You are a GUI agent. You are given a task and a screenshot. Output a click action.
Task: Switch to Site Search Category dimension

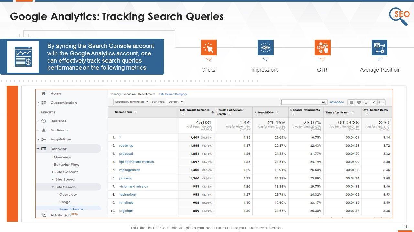[173, 94]
